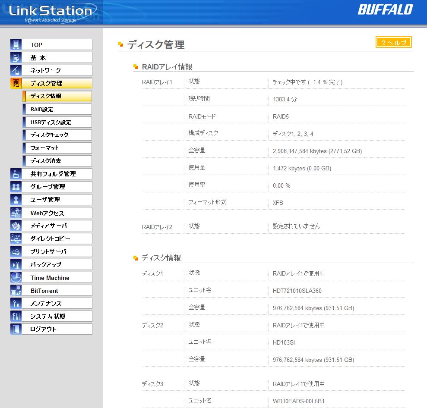Click the '1383.4 分' remaining time value
Screen dimensions: 427x408
coord(285,99)
